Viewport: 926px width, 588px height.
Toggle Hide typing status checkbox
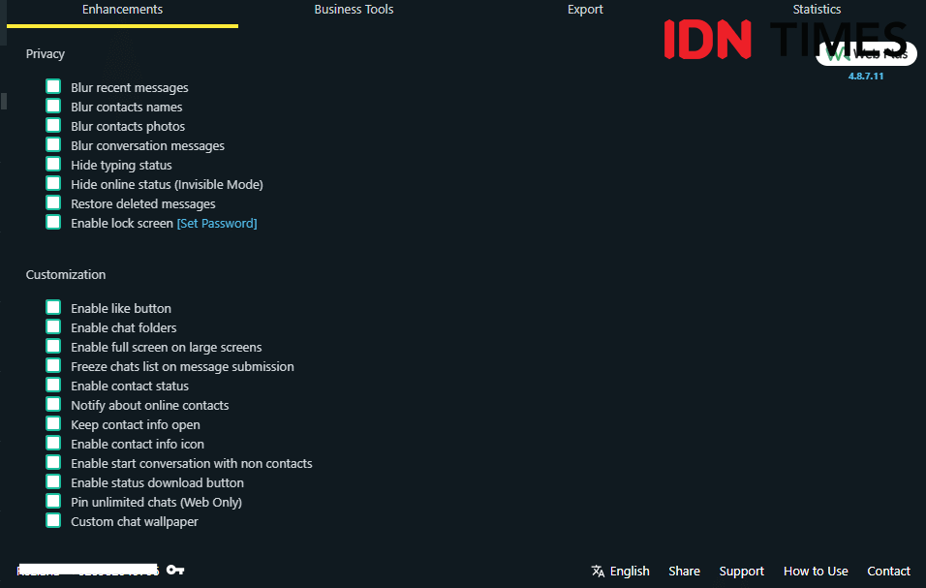[x=53, y=165]
